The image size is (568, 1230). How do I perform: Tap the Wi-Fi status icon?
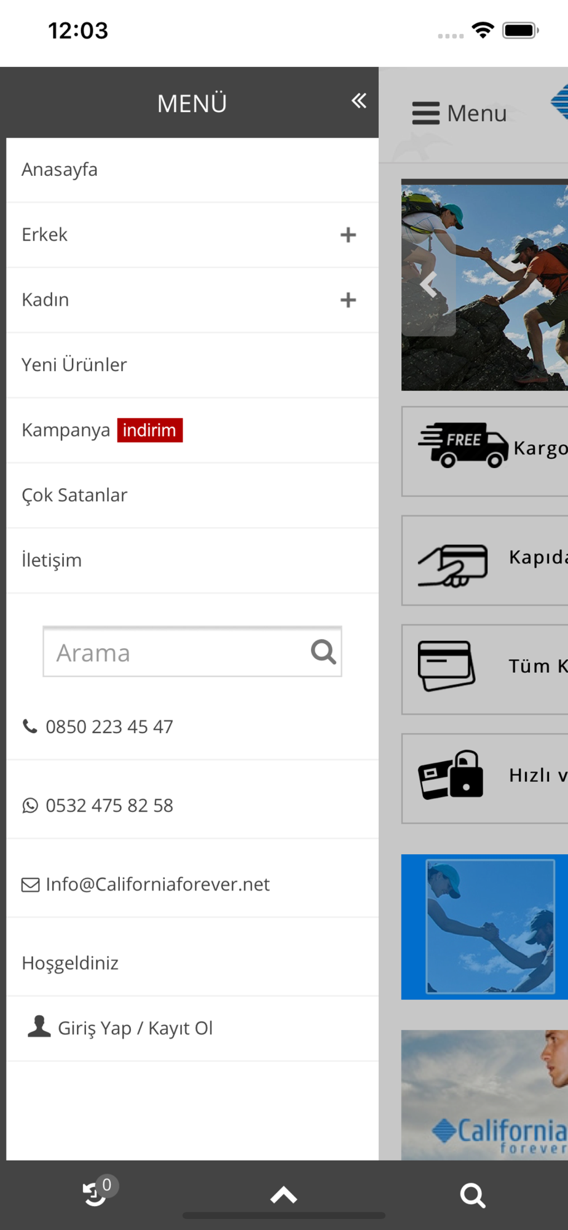click(x=483, y=30)
